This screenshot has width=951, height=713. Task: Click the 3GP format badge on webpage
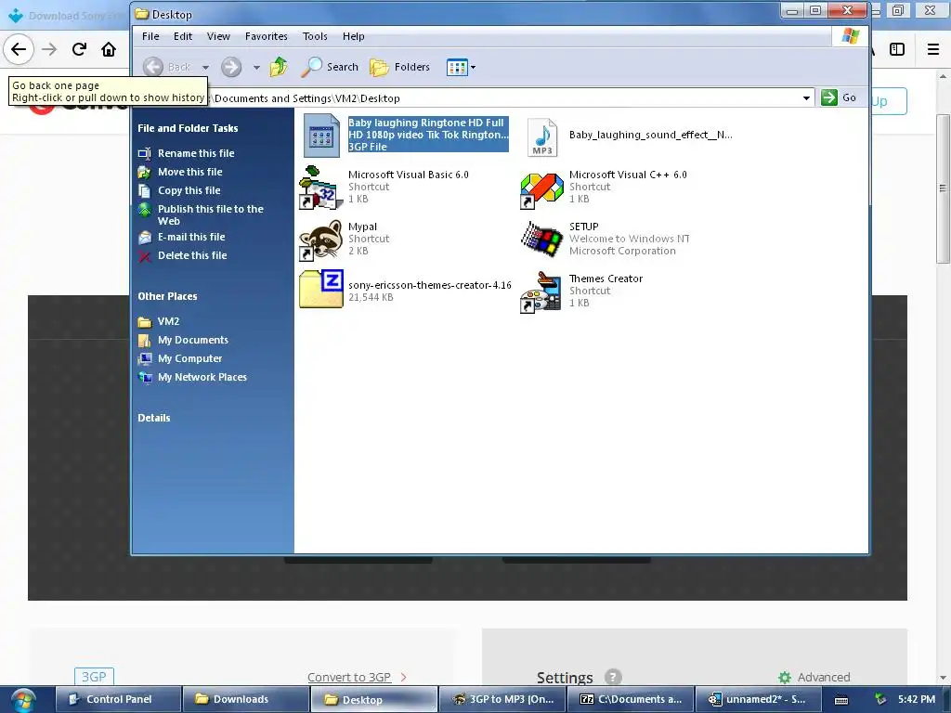tap(94, 677)
